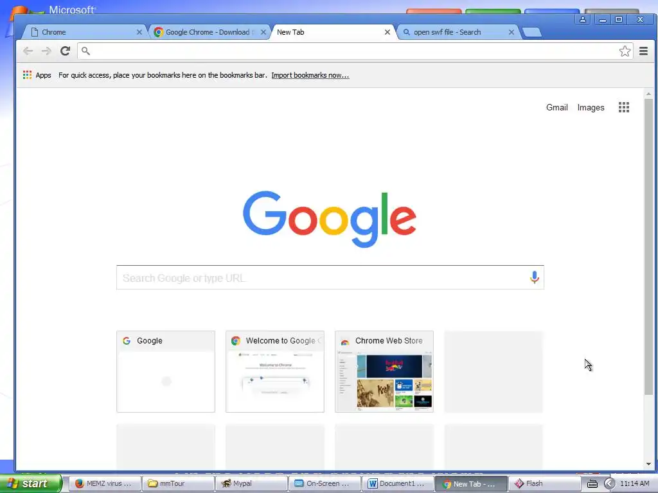Click the scrollbar down arrow
The width and height of the screenshot is (658, 493).
coord(648,464)
